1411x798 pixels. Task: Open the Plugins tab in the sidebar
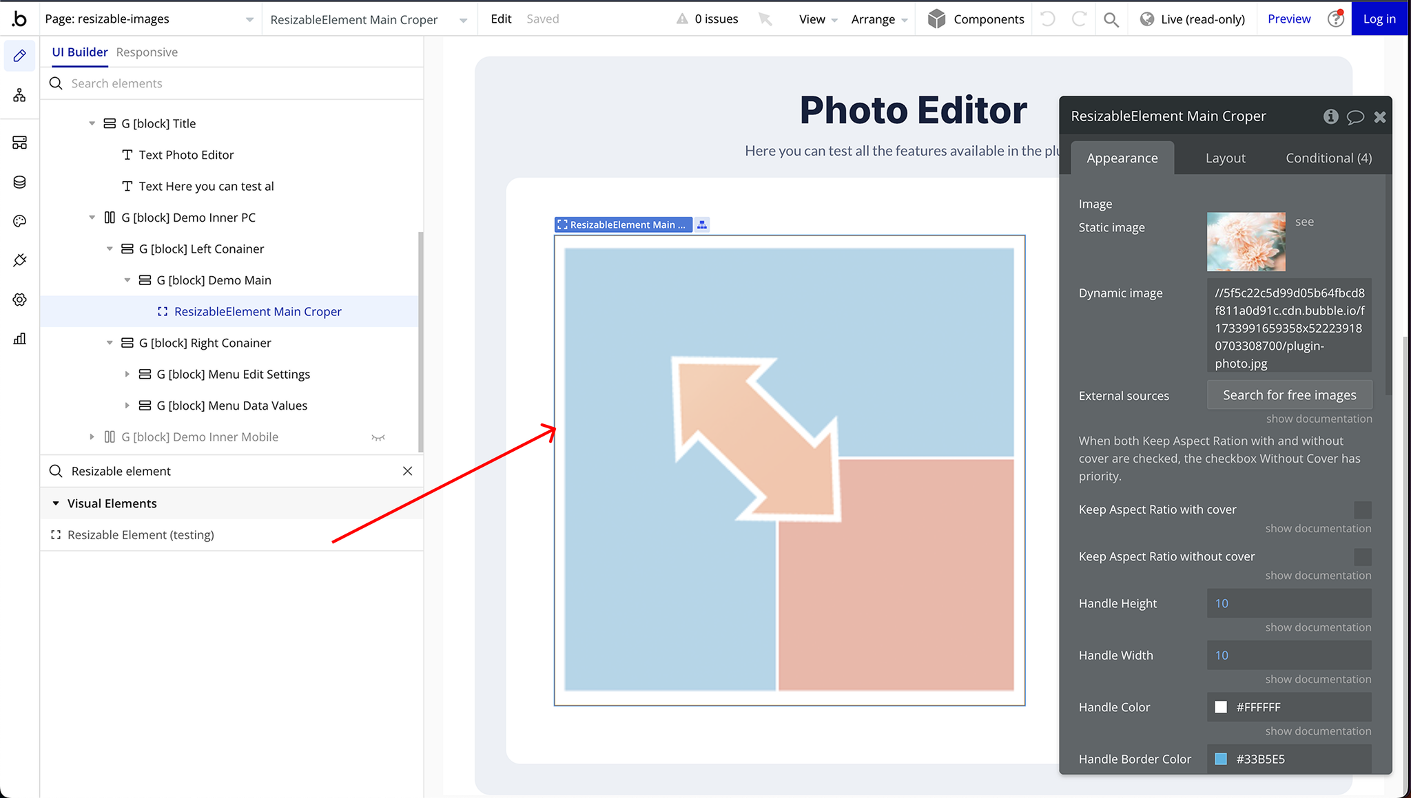pos(19,260)
